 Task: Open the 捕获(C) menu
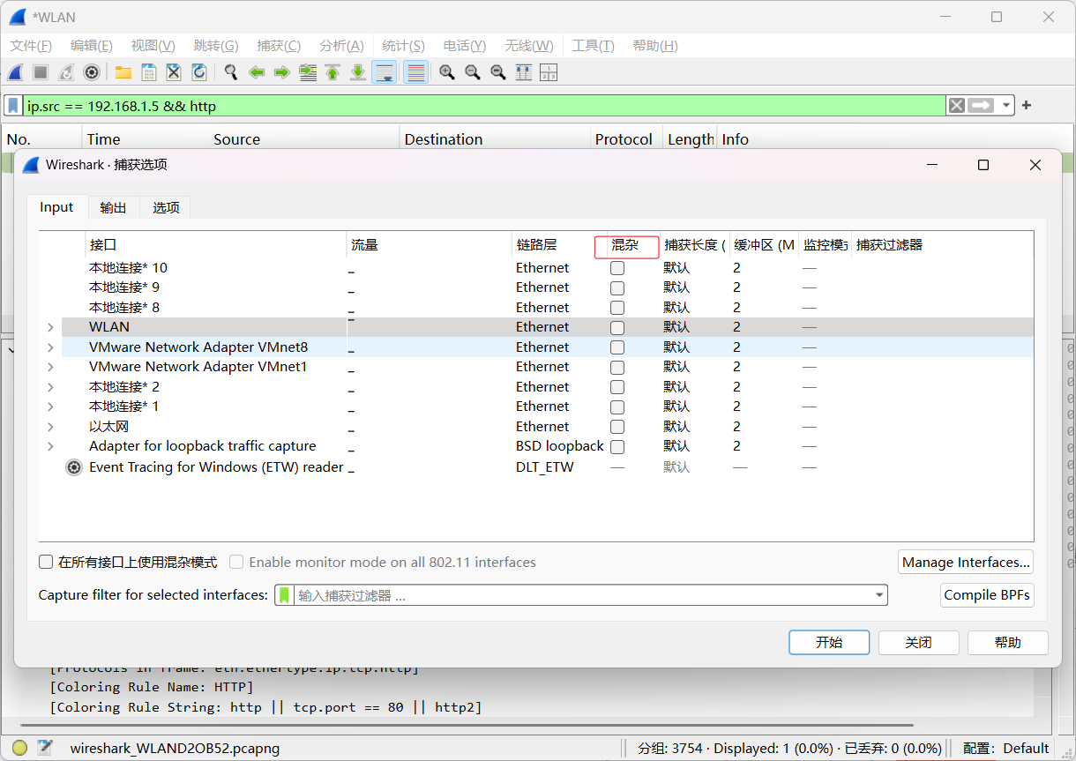tap(279, 46)
